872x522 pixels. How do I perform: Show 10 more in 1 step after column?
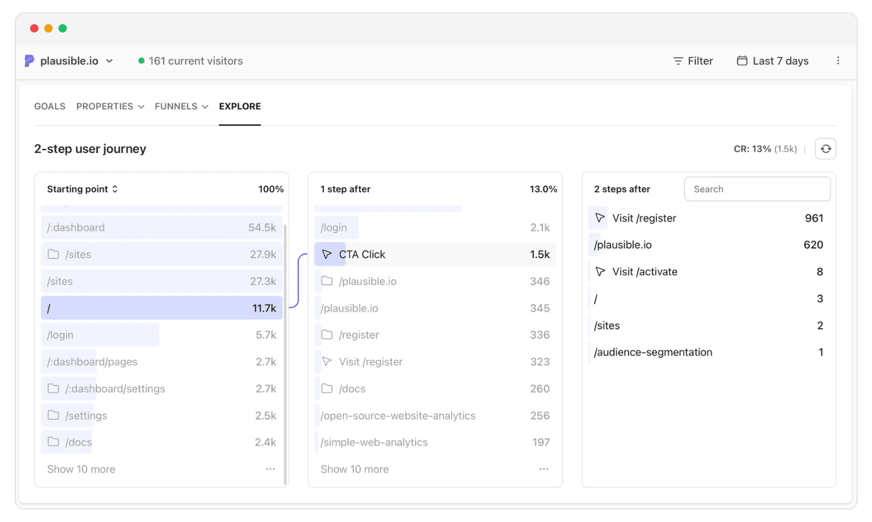[354, 469]
